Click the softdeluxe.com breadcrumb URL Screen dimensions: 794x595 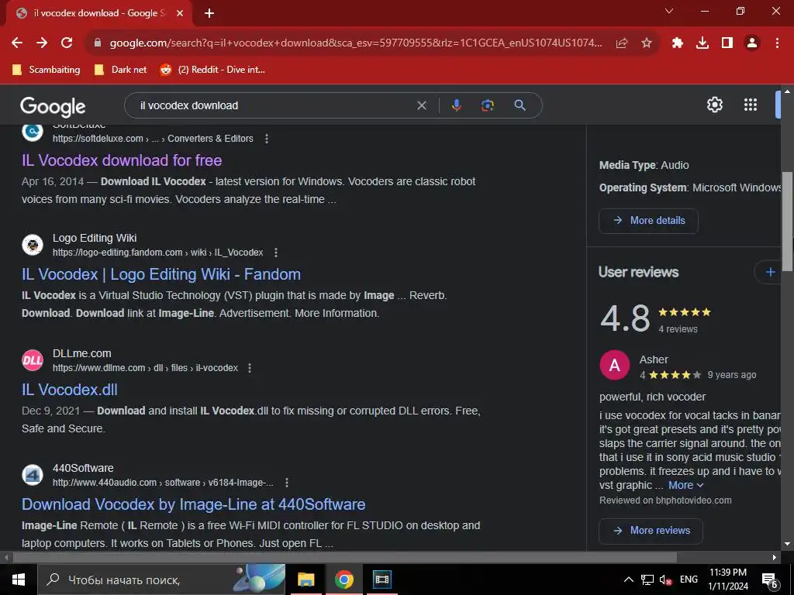153,139
